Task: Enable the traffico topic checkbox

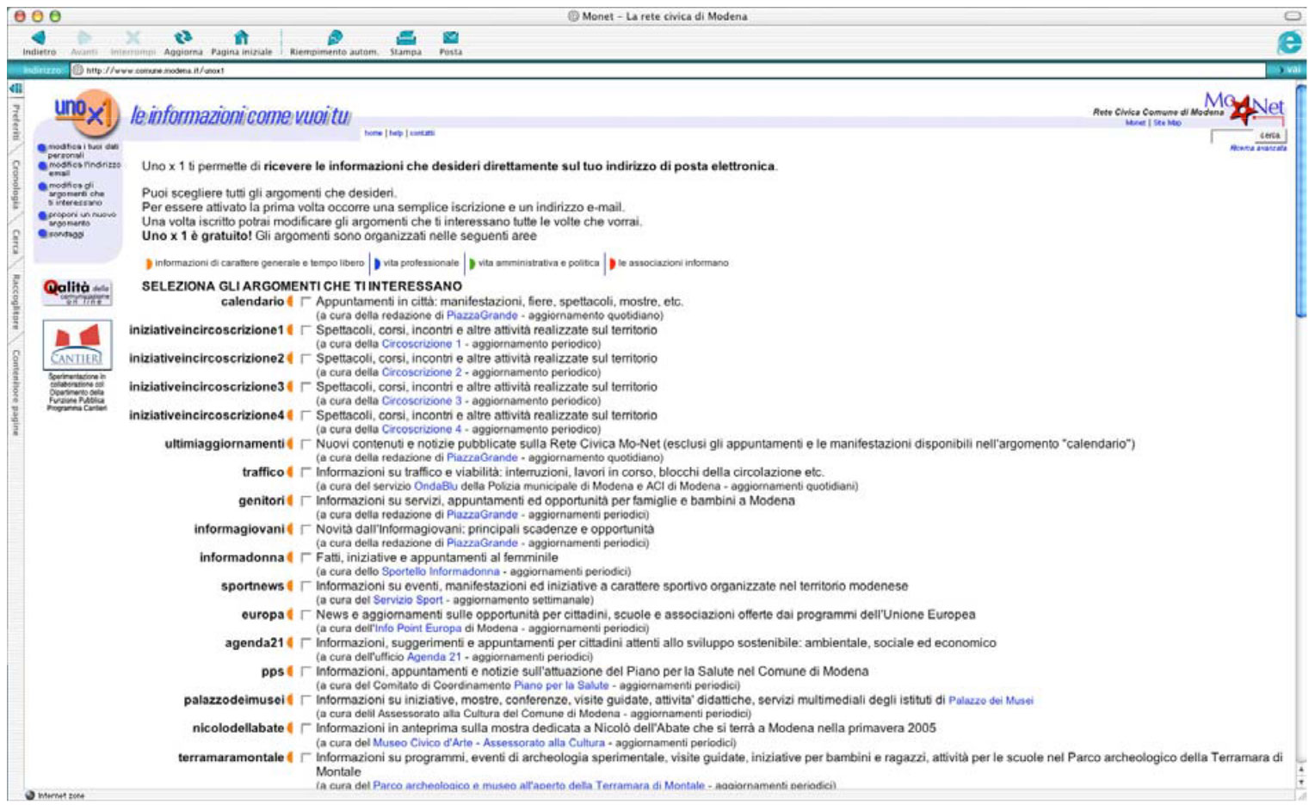Action: (x=306, y=472)
